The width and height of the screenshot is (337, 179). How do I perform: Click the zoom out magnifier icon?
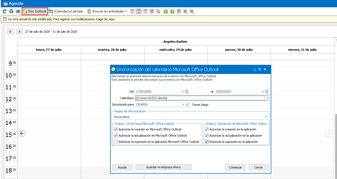click(192, 11)
